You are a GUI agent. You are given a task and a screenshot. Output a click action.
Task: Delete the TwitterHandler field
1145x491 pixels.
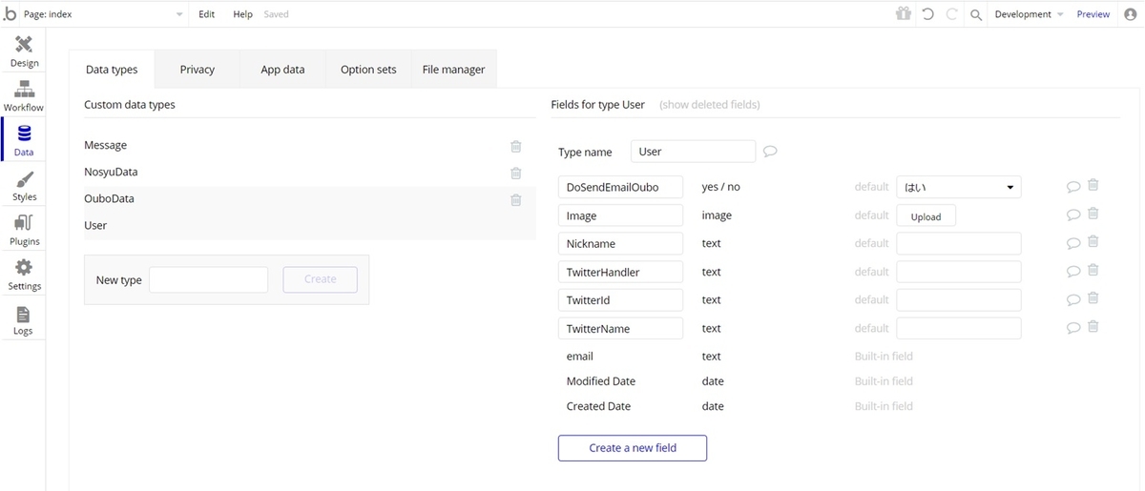click(1093, 271)
